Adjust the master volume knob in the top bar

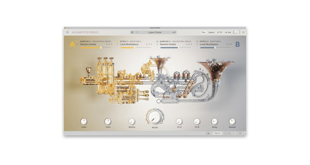235,32
